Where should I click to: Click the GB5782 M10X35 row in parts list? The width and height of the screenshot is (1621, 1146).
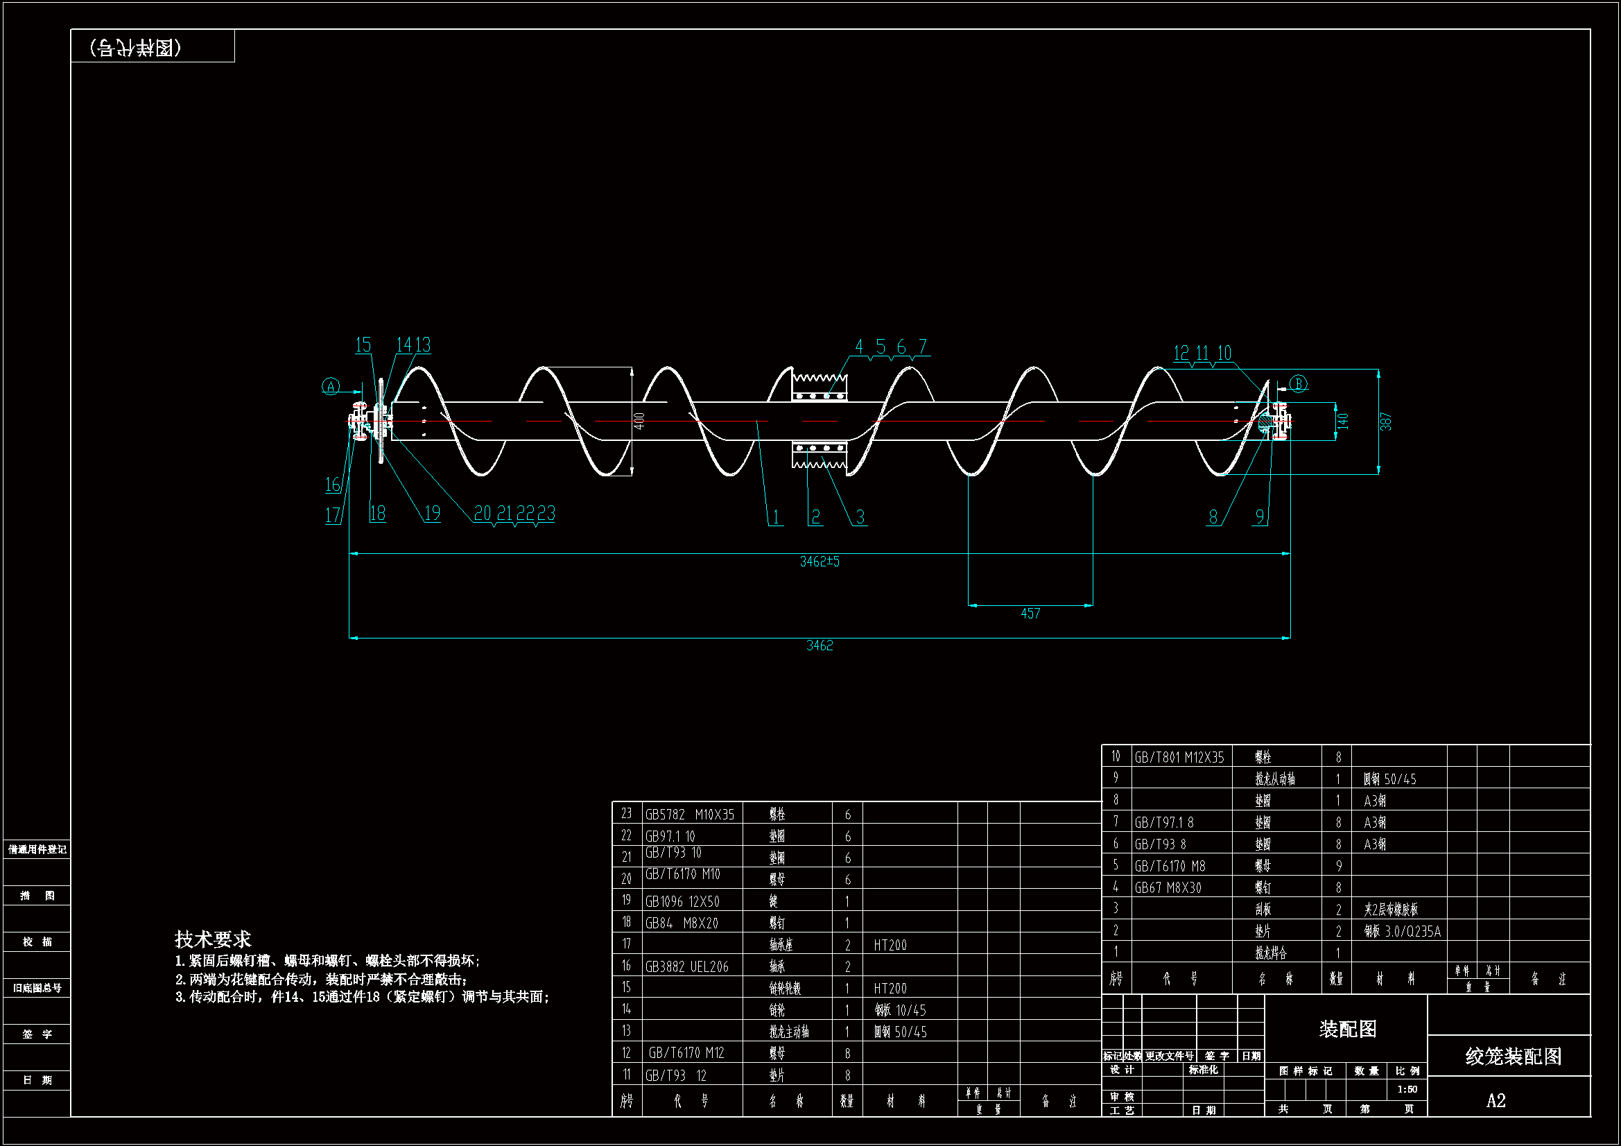point(689,814)
